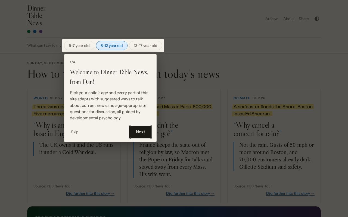The height and width of the screenshot is (217, 348).
Task: Click the nor'easter floods headline
Action: point(273,110)
